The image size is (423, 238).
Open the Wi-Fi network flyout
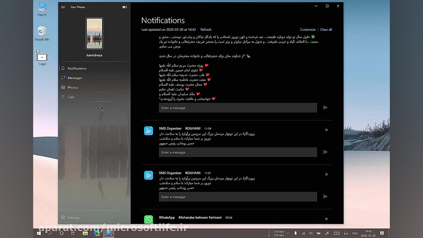[x=303, y=233]
